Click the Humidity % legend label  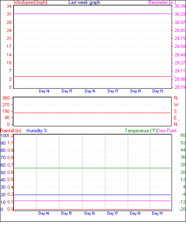37,131
